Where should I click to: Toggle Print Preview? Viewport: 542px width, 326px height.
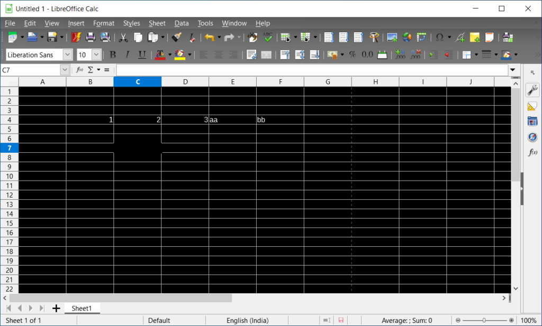[105, 38]
